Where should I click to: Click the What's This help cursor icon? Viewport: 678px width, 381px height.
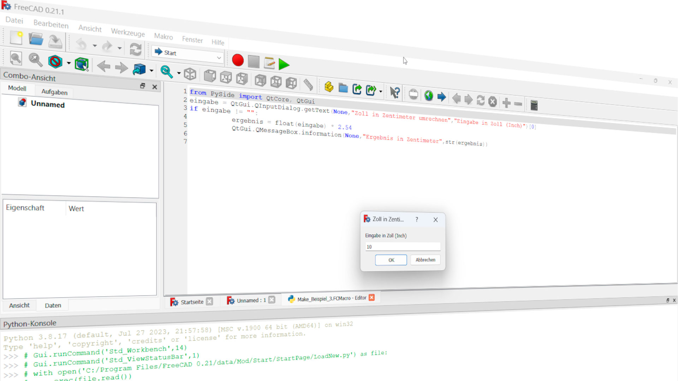pyautogui.click(x=395, y=93)
